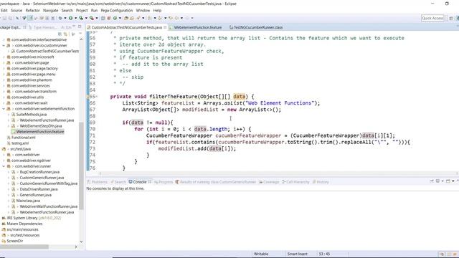Screen dimensions: 459x258
Task: Open the Progress view tab
Action: 164,182
